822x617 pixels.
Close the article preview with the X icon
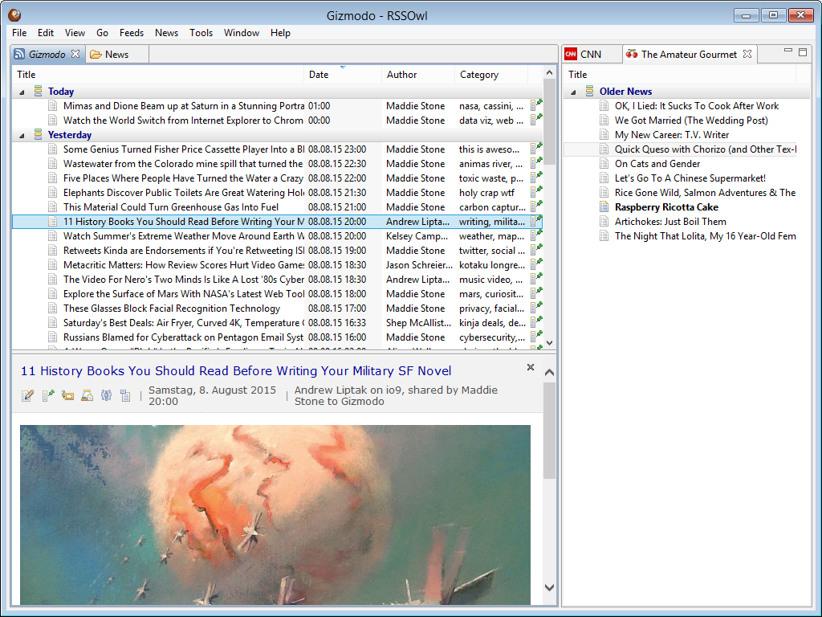(530, 367)
